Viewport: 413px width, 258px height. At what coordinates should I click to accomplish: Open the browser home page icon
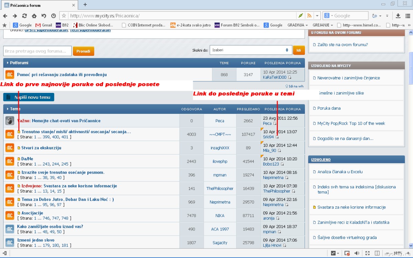click(x=34, y=16)
